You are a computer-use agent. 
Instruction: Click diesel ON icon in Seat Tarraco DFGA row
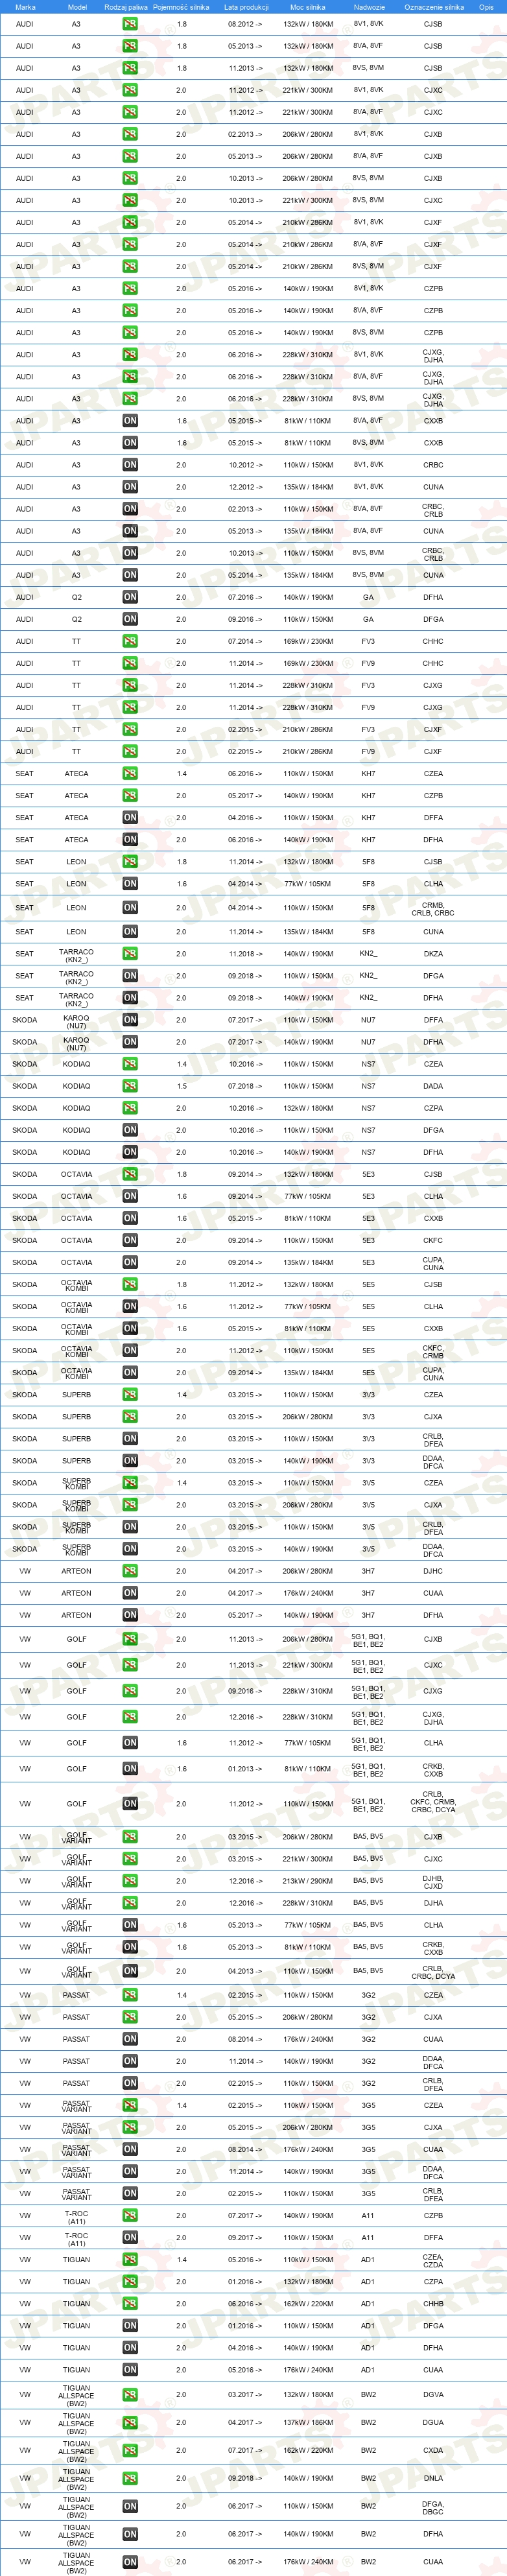pyautogui.click(x=130, y=975)
